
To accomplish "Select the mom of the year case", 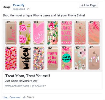I will coord(52,58).
